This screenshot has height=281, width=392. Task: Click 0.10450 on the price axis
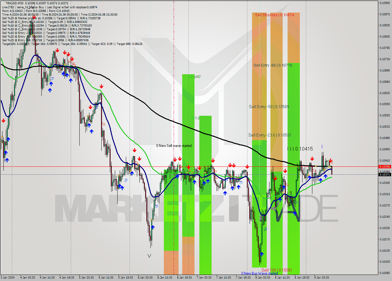tap(385, 149)
